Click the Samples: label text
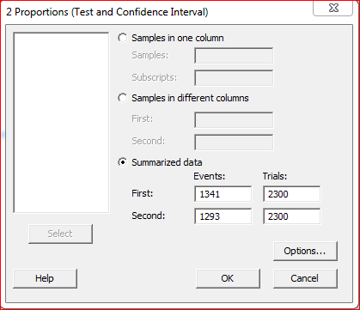This screenshot has height=310, width=360. pos(150,55)
